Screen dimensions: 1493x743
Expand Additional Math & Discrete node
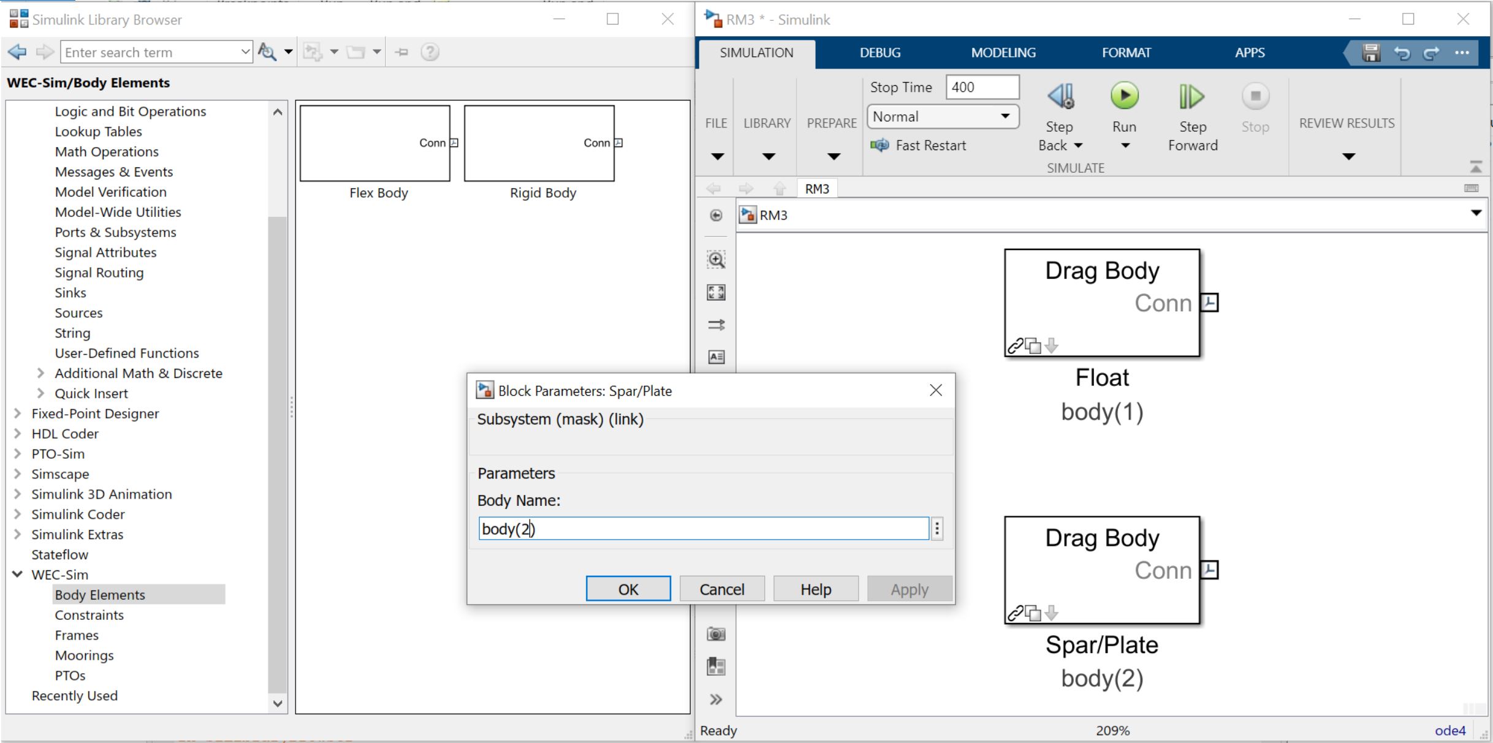coord(40,373)
